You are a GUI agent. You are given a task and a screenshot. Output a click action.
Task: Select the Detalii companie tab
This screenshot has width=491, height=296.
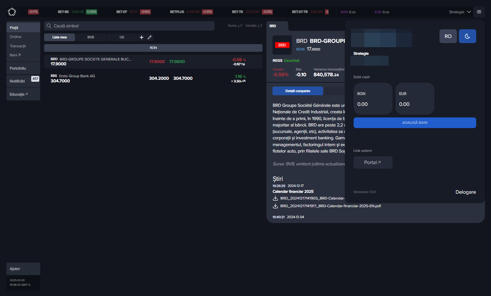(x=298, y=91)
